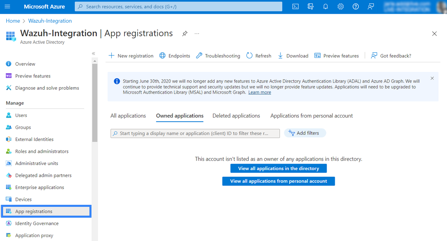Click Add filters
447x241 pixels.
click(305, 133)
